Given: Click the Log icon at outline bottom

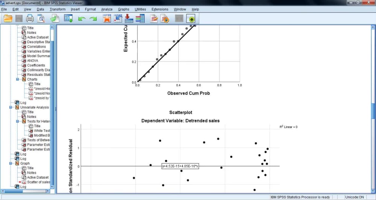Looking at the screenshot, I should 17,186.
